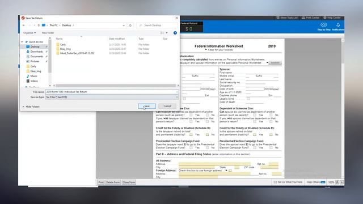
Task: Select Pictures in the navigation pane
Action: (35, 61)
